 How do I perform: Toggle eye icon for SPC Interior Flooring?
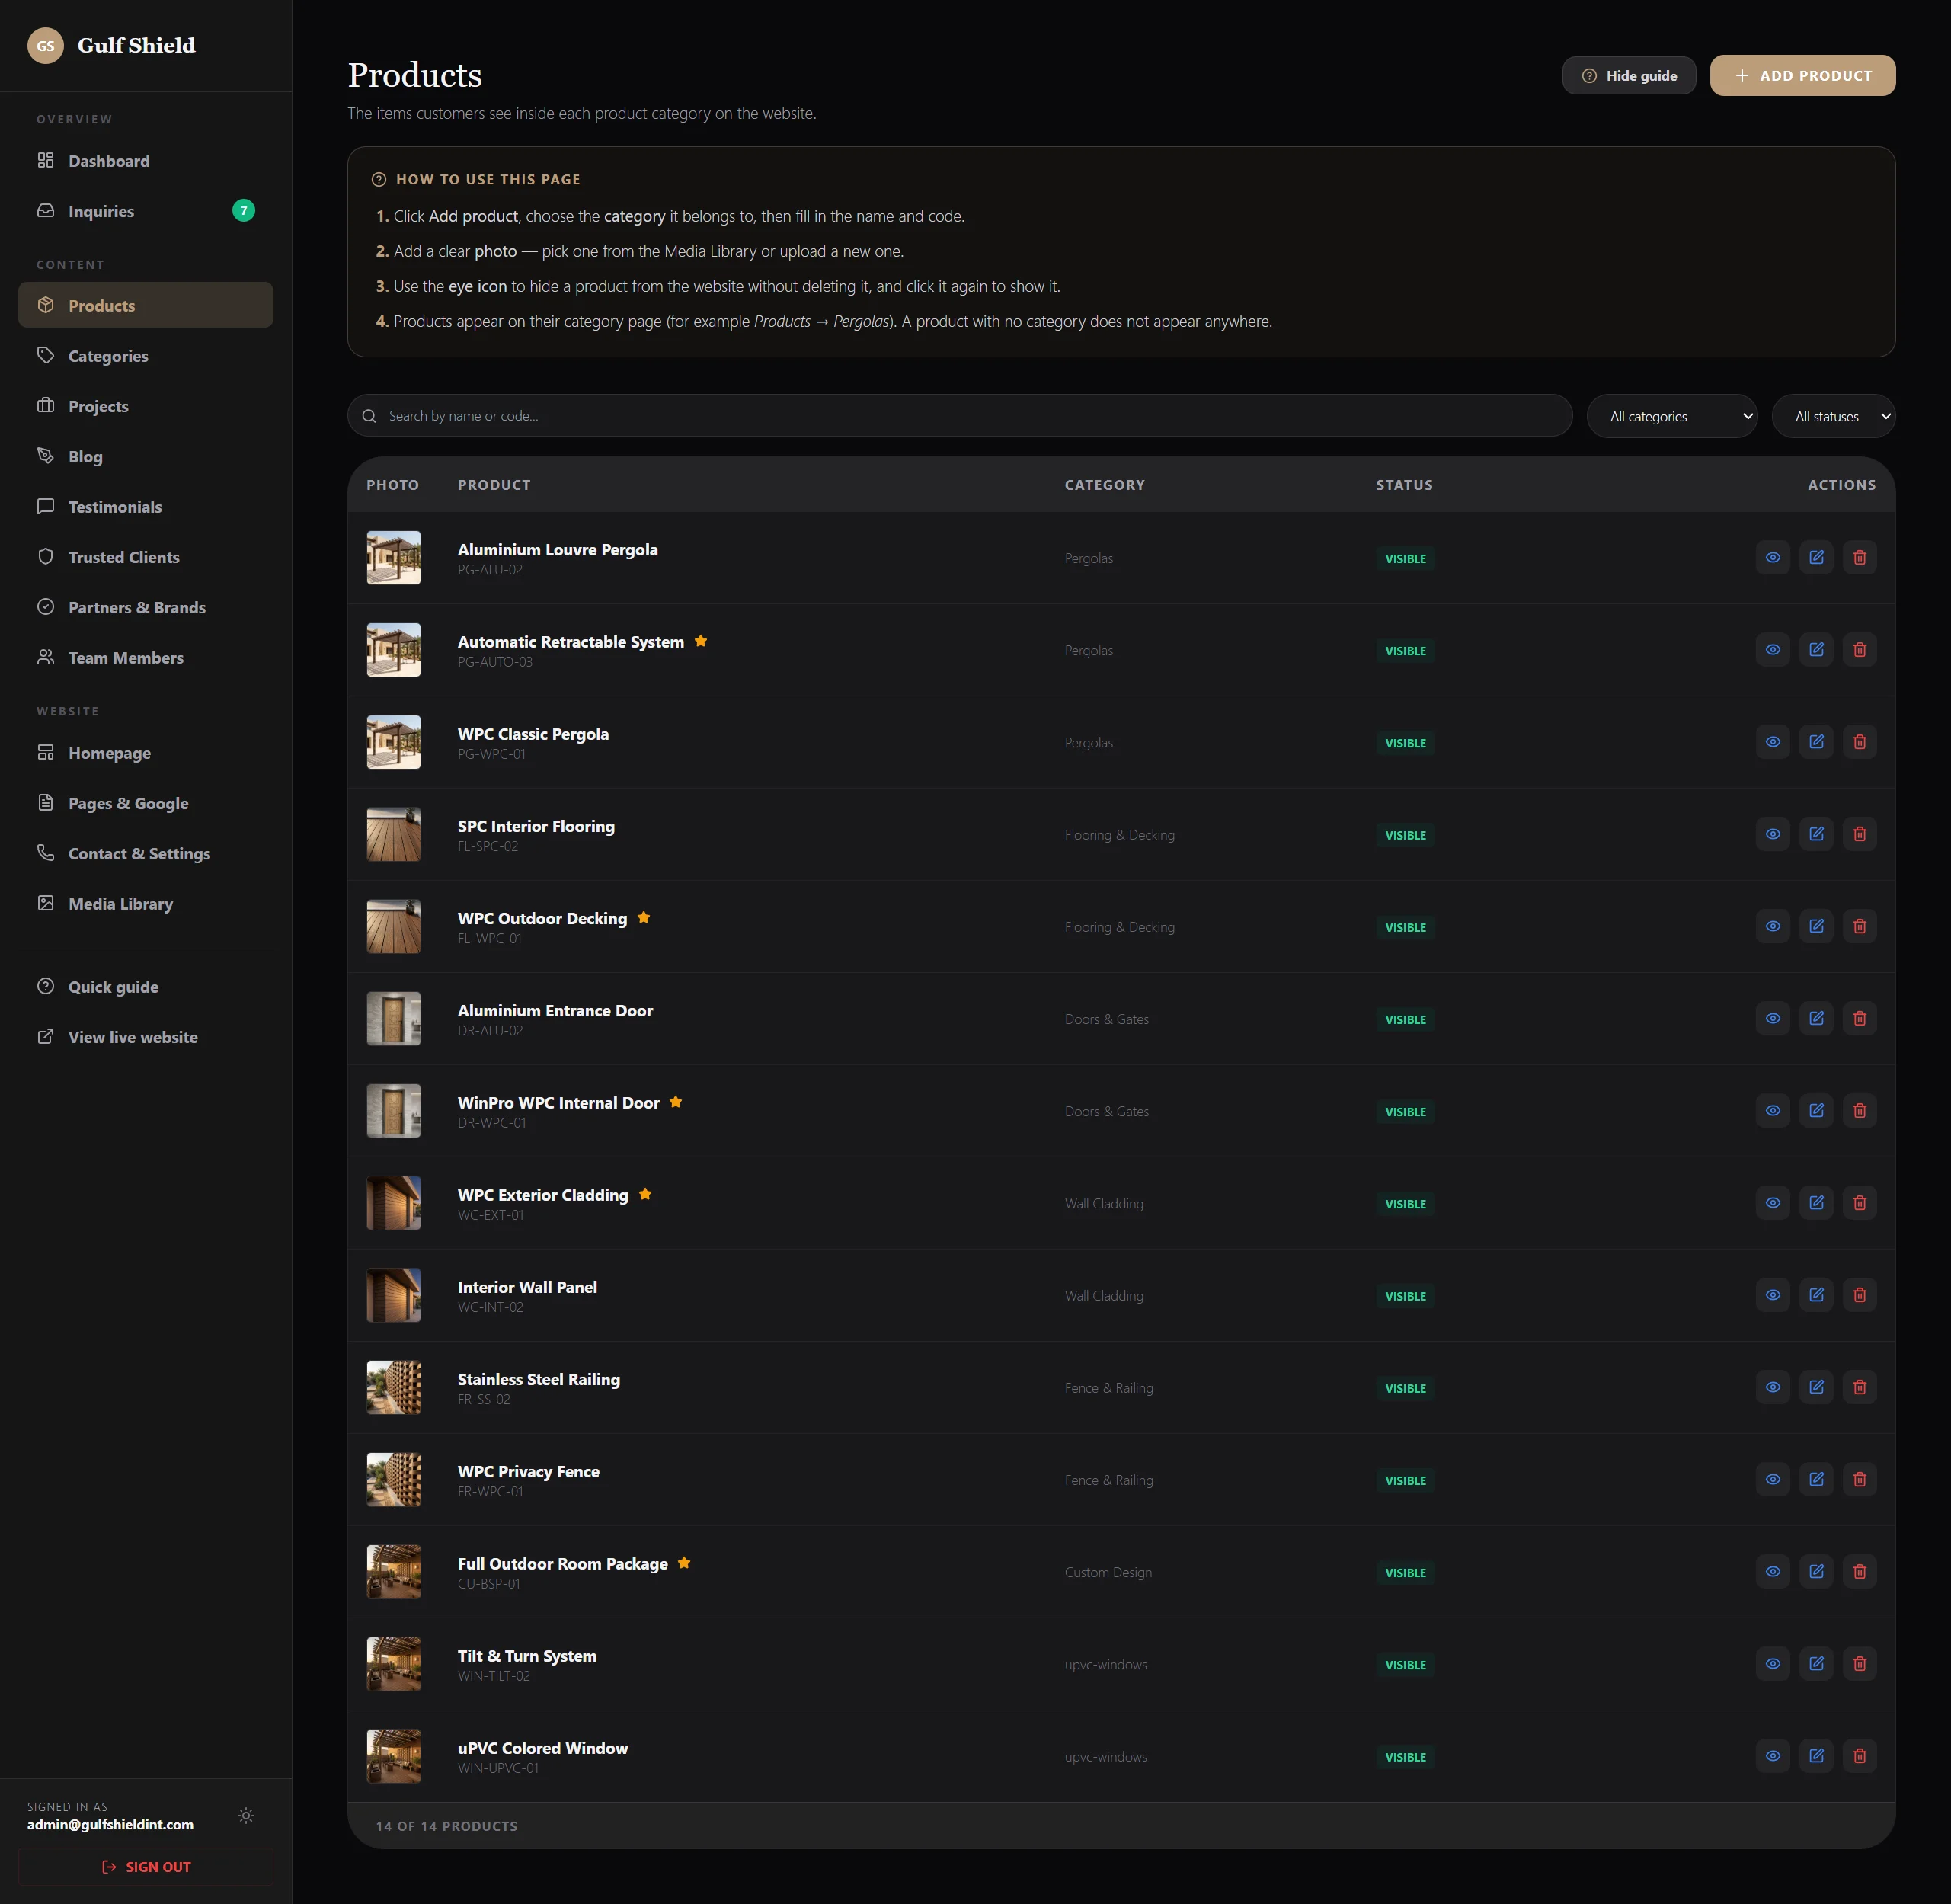(1772, 834)
